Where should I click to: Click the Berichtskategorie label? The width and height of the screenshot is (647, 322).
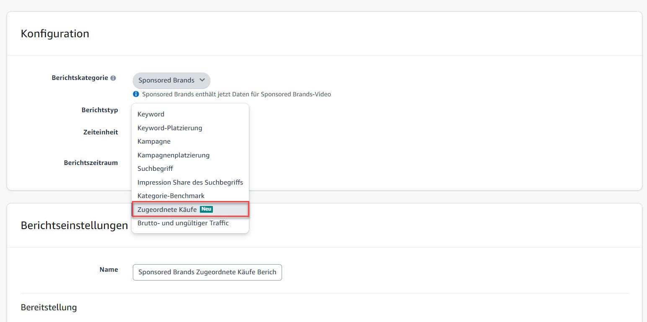80,78
